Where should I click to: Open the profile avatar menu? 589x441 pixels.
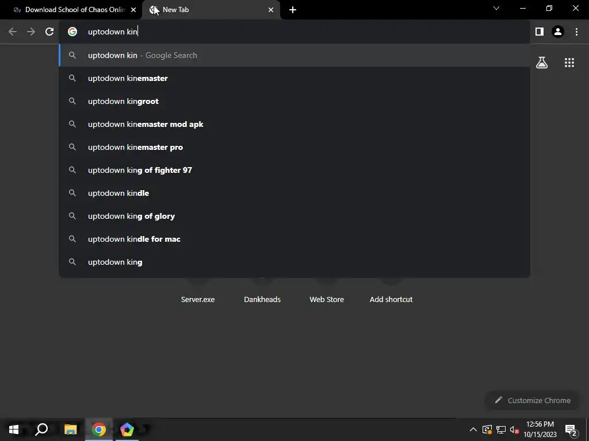pos(558,32)
